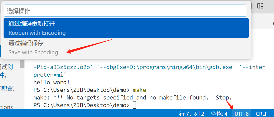Open the UTF-8 encoding status item
This screenshot has width=274, height=117.
point(241,114)
